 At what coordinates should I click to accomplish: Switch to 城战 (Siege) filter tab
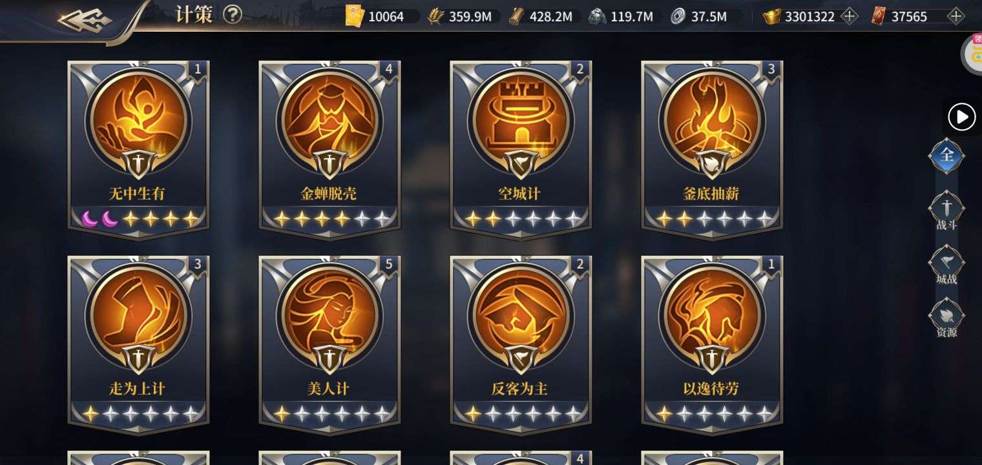click(x=946, y=265)
